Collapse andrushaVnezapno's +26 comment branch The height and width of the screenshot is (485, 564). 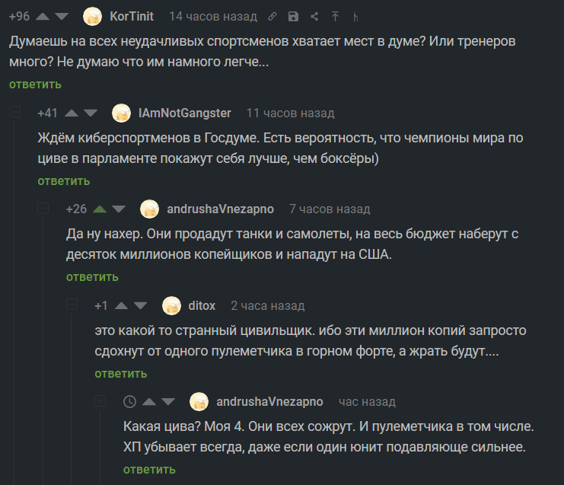[43, 209]
